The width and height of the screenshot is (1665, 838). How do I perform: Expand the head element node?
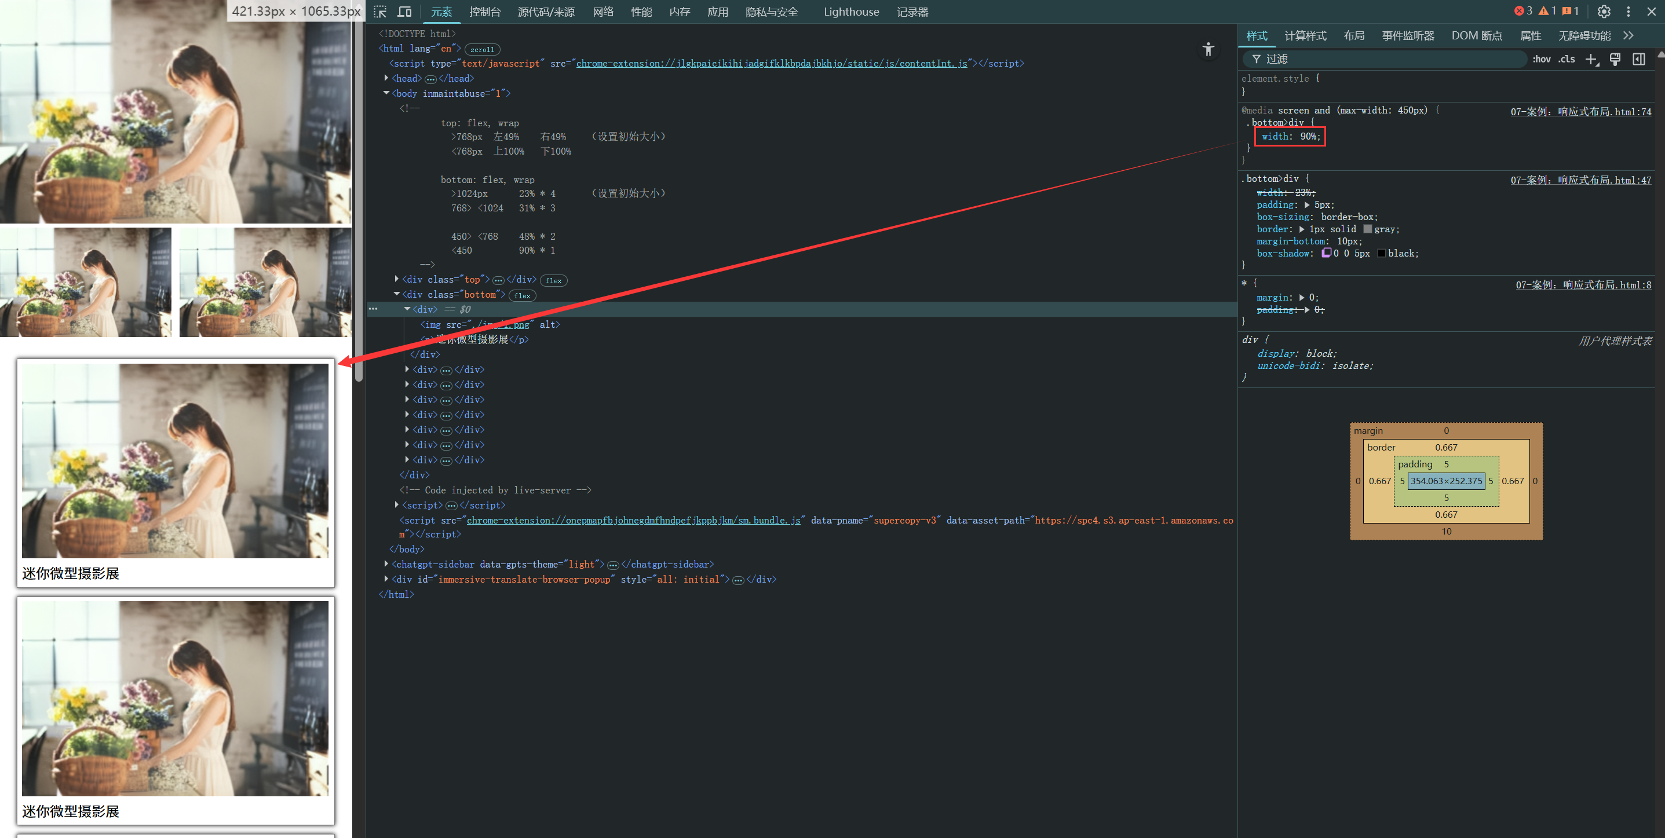(x=386, y=78)
